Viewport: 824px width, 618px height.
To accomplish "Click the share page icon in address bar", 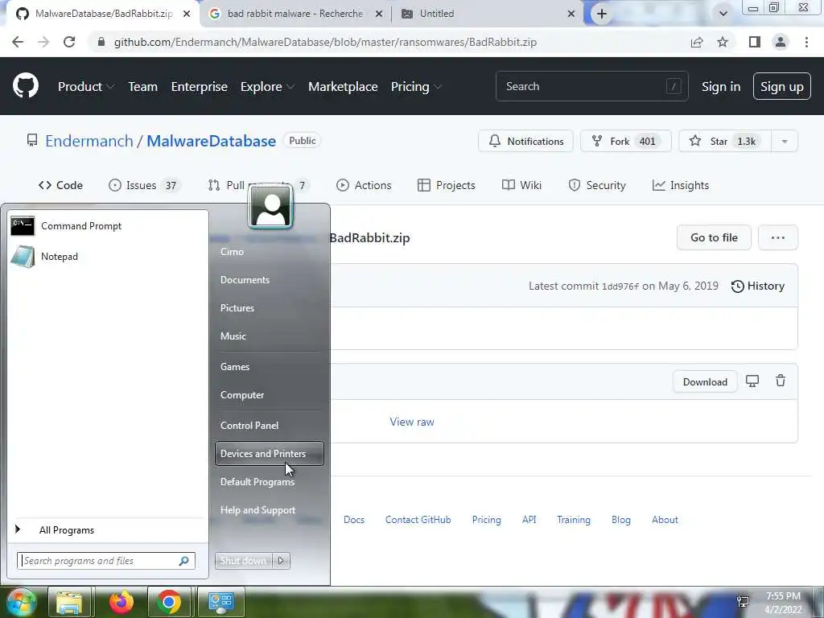I will point(697,42).
